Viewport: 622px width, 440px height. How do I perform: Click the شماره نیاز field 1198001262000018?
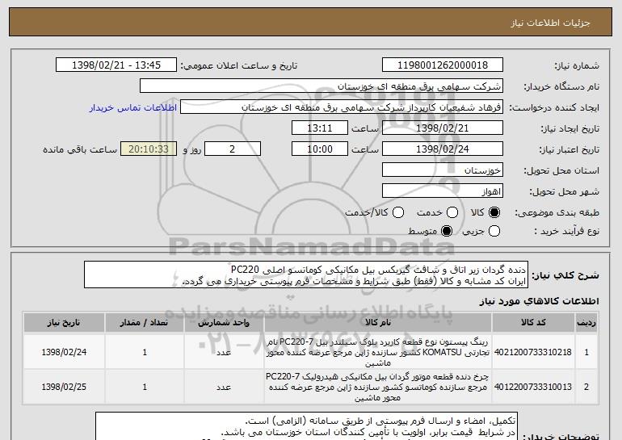pos(443,65)
